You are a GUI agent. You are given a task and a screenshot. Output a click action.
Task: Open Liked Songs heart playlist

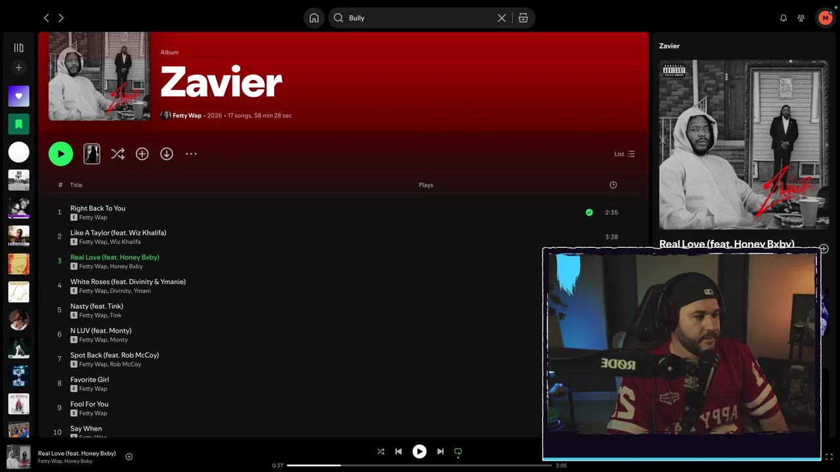tap(18, 96)
